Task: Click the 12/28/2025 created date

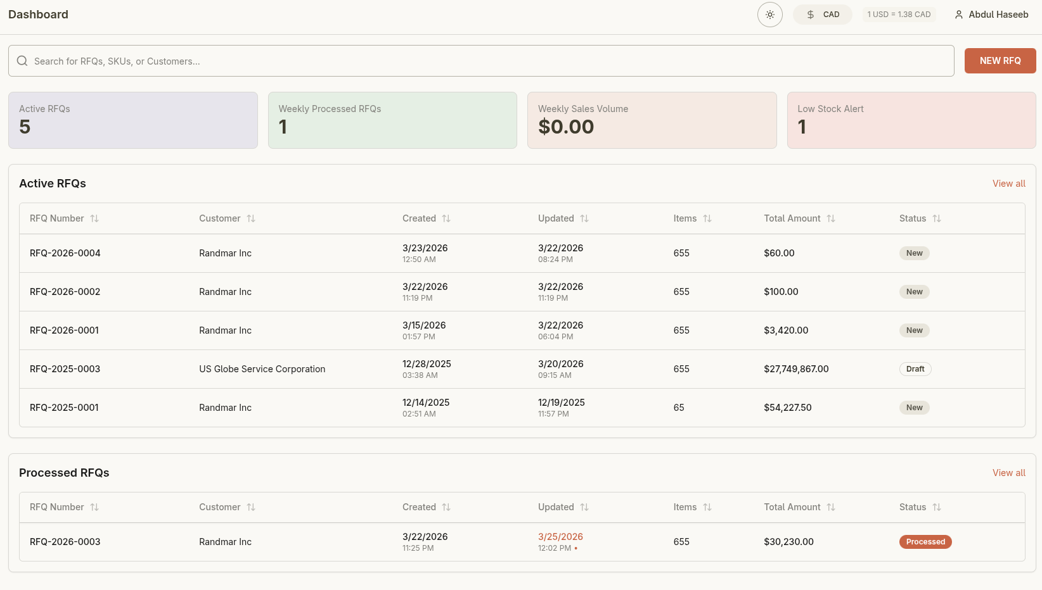Action: coord(427,364)
